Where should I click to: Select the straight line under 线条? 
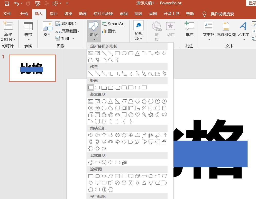[91, 74]
